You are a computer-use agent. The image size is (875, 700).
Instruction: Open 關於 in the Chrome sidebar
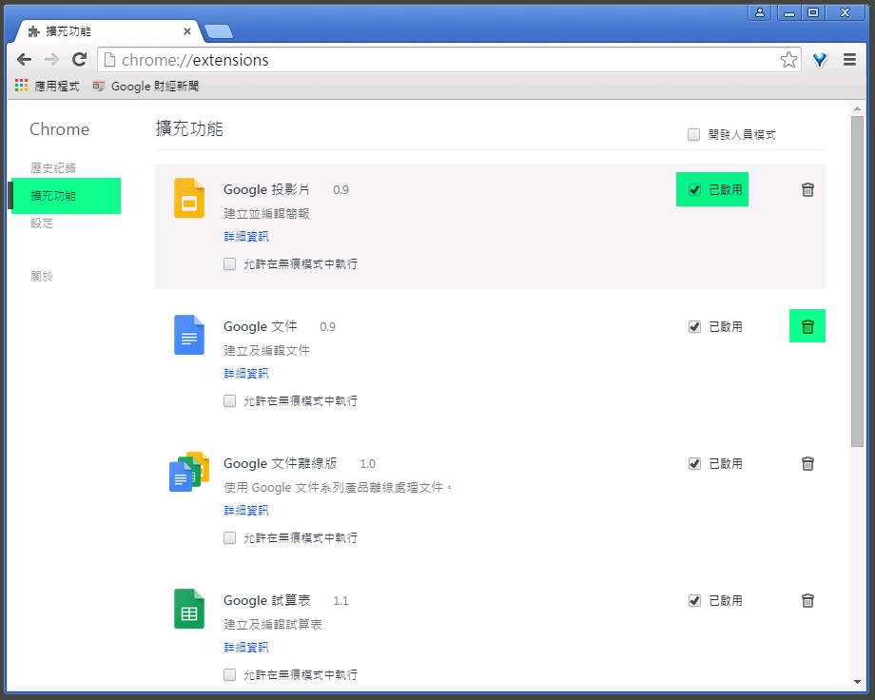pyautogui.click(x=42, y=277)
